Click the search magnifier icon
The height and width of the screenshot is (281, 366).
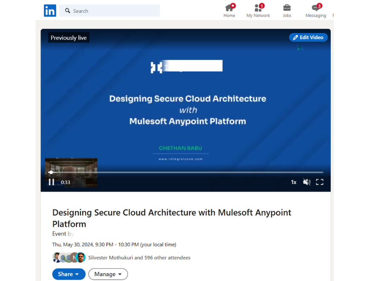pos(68,11)
